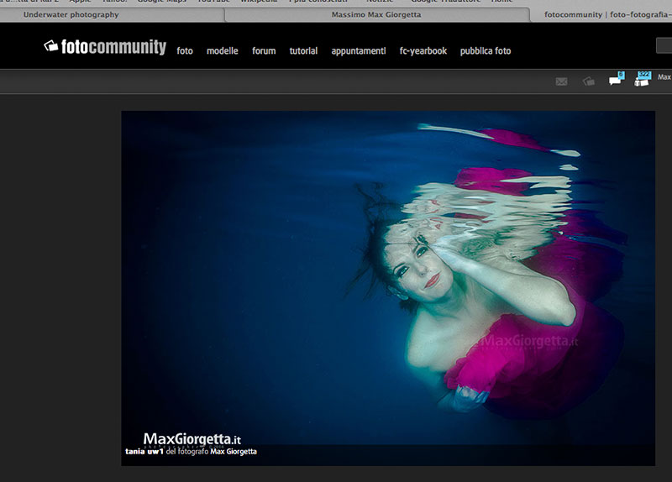Click the underwater woman photo
Screen dimensions: 672x482
click(x=388, y=288)
